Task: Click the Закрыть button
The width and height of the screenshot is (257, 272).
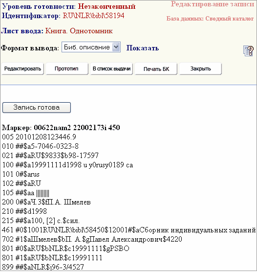Action: pos(200,68)
